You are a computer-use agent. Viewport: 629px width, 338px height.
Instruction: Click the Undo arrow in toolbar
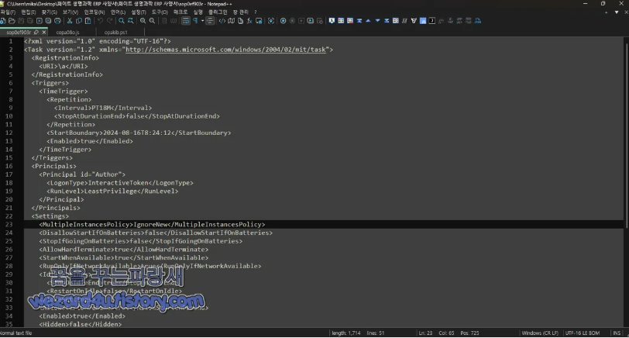[x=101, y=21]
